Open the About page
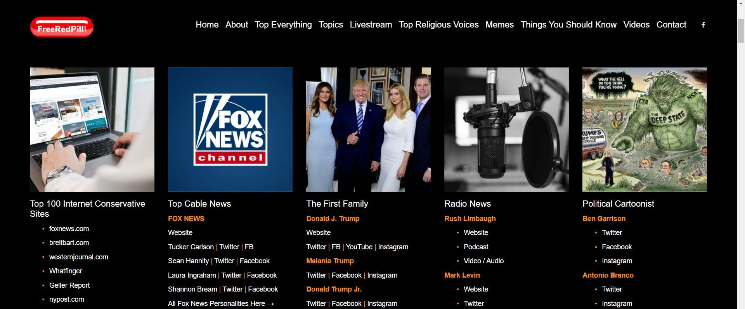 [237, 25]
